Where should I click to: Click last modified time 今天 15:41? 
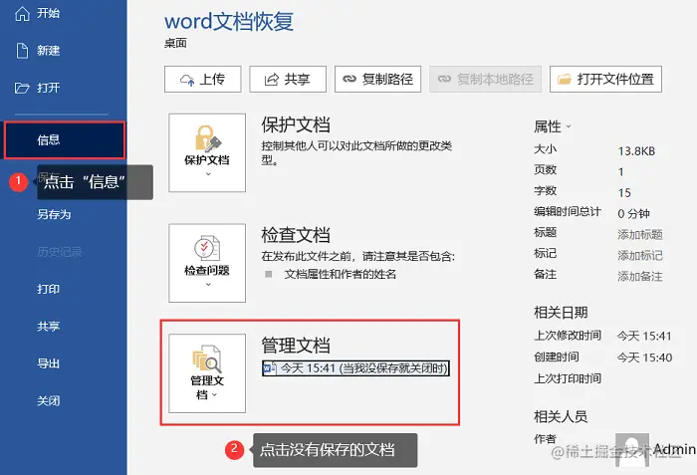644,337
